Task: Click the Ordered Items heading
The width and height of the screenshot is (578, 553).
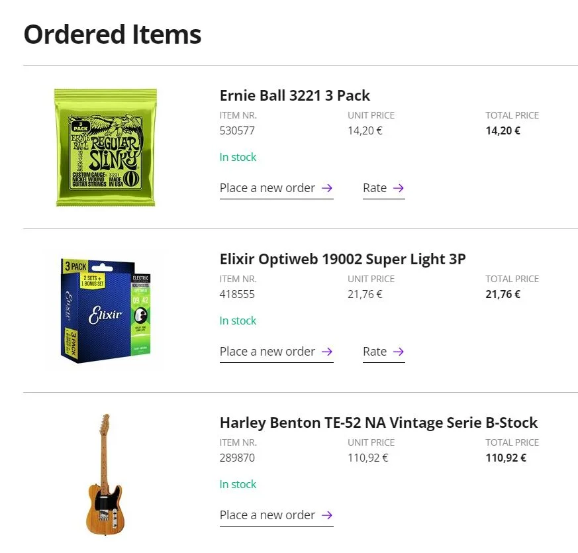Action: pyautogui.click(x=113, y=34)
